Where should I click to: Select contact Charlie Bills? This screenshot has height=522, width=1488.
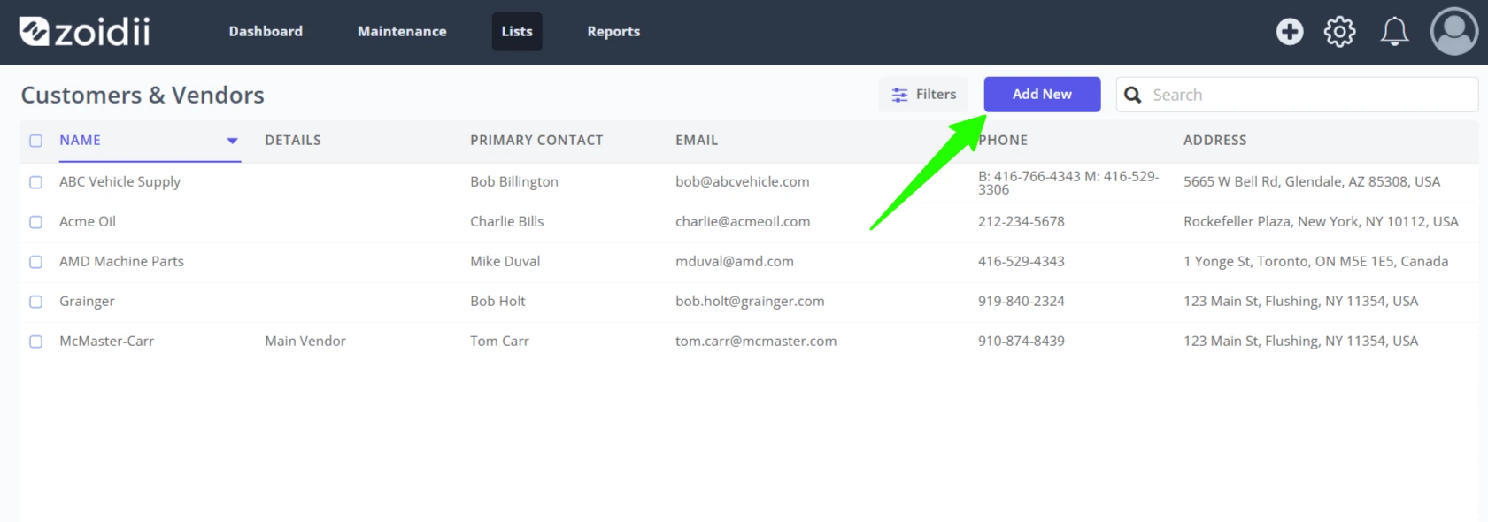coord(507,221)
